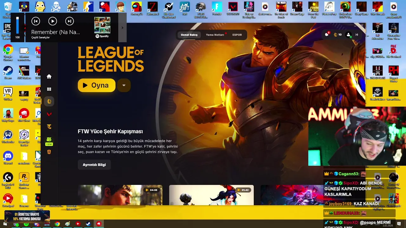The image size is (406, 228).
Task: Switch to the Yama Notları tab
Action: point(215,35)
